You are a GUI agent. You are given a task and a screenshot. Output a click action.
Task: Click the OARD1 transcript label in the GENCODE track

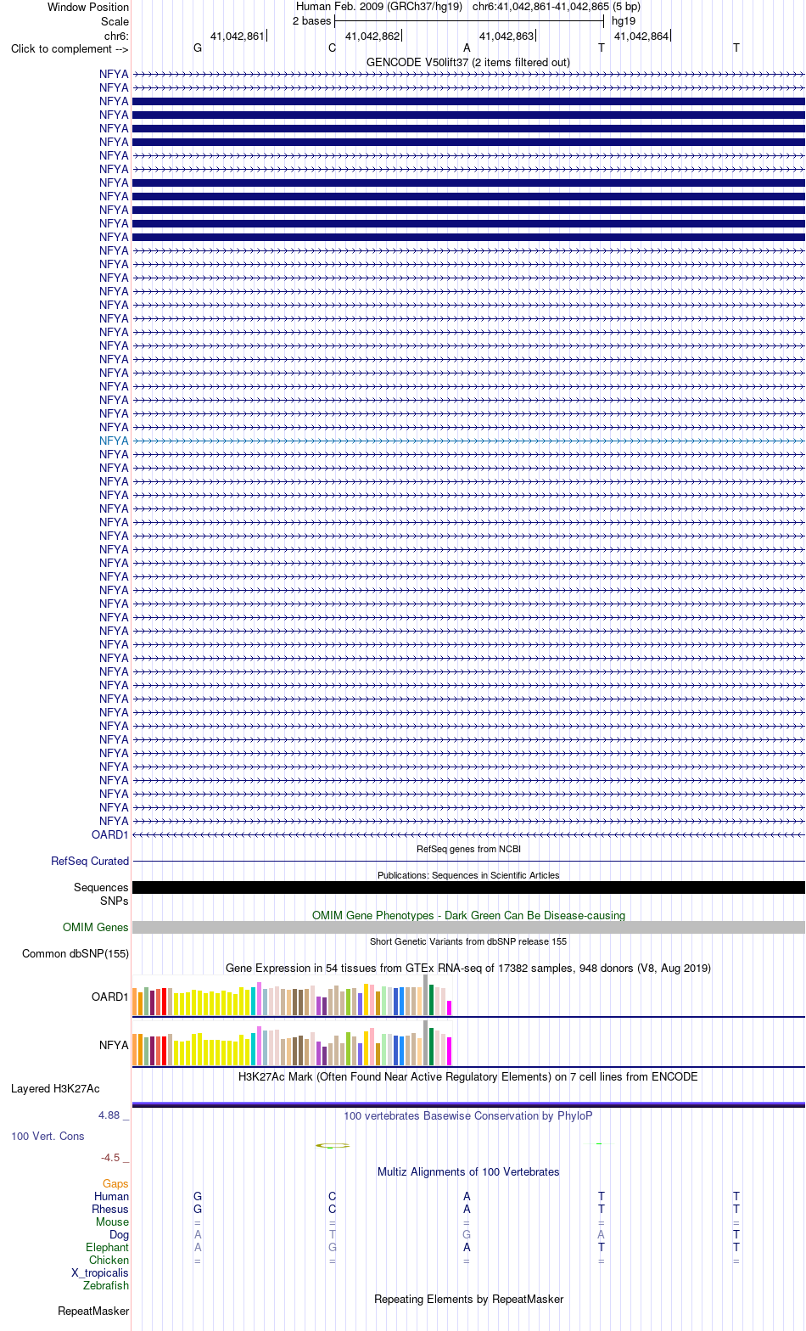[110, 834]
